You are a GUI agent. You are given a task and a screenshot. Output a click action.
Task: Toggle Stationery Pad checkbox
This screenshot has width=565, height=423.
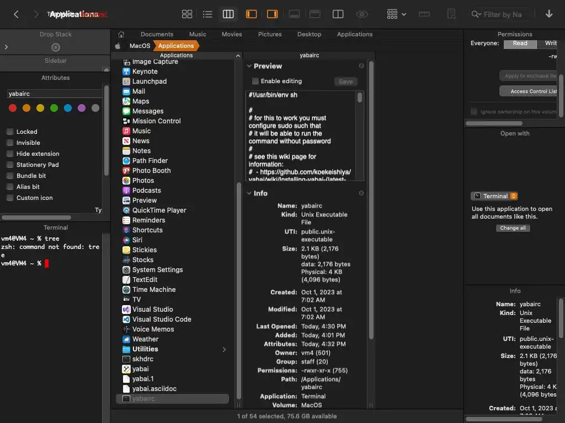pos(10,165)
